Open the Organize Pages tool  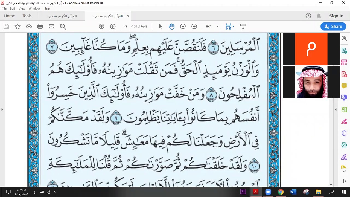point(344,63)
